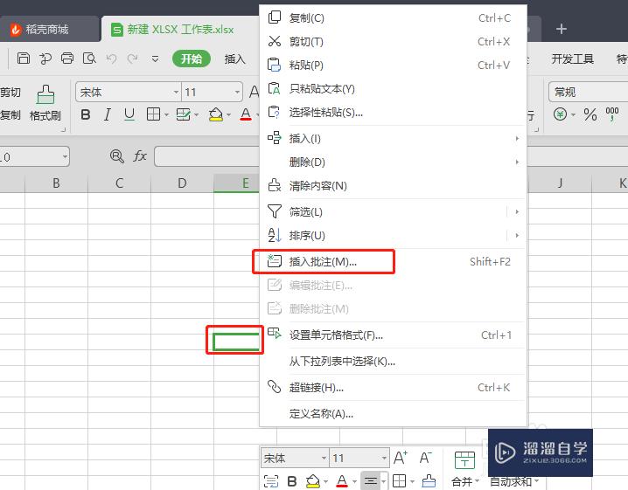Click the ribbon fill color bucket
Image resolution: width=628 pixels, height=490 pixels.
tap(216, 114)
